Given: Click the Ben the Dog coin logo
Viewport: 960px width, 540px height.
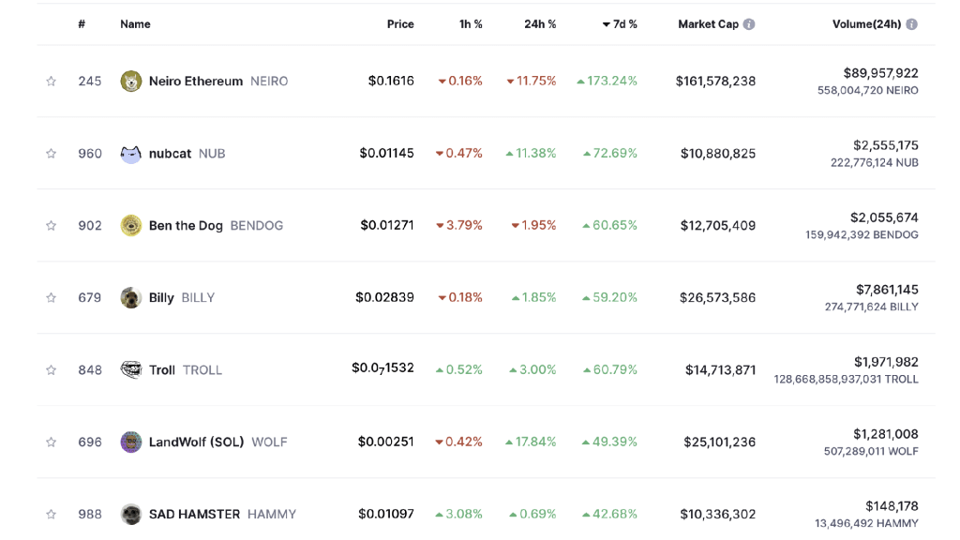Looking at the screenshot, I should 131,226.
